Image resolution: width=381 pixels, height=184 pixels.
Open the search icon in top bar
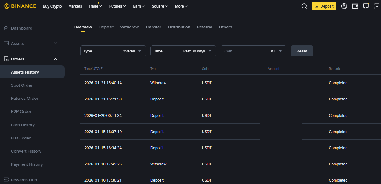point(304,6)
